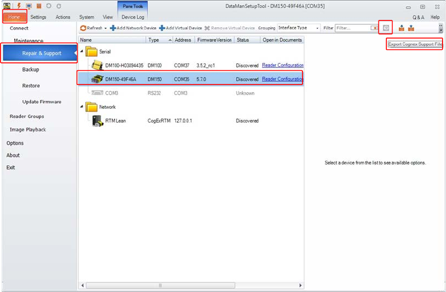Sort by the Address column header

(184, 40)
